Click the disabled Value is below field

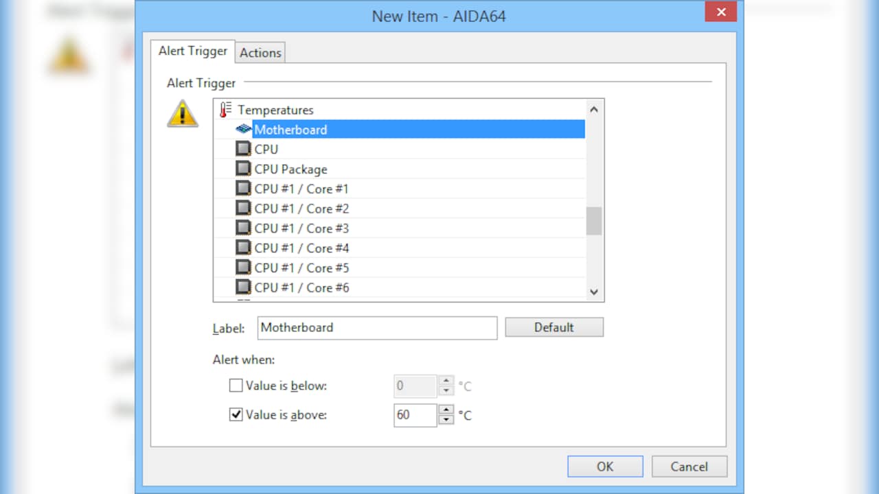point(415,386)
